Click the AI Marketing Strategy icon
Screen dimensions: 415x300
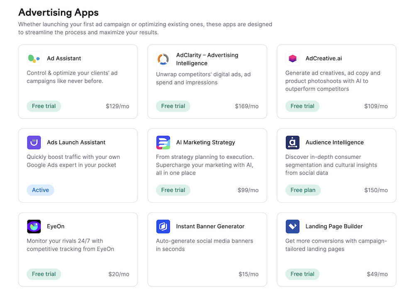coord(163,142)
